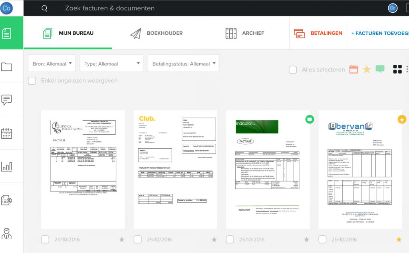The image size is (409, 253).
Task: Open the Betalingsstatus: Allemaal dropdown
Action: click(x=183, y=64)
